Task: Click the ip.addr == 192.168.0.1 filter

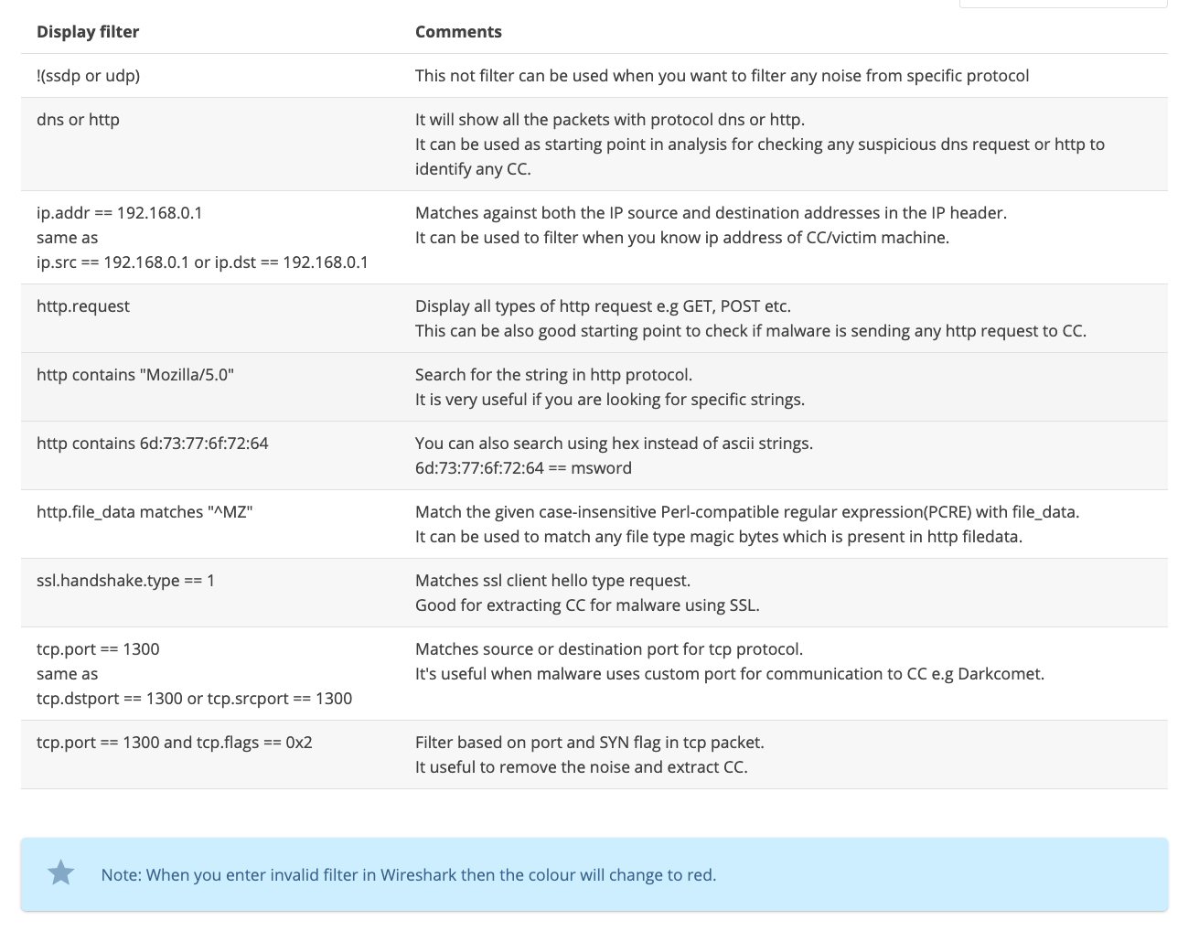Action: point(120,213)
